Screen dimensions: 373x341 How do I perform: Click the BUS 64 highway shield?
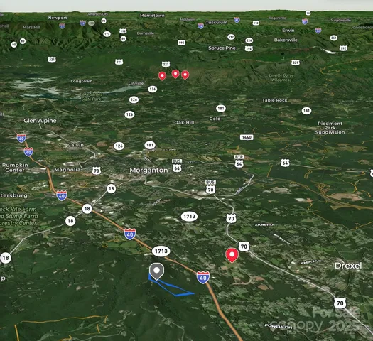pyautogui.click(x=177, y=166)
